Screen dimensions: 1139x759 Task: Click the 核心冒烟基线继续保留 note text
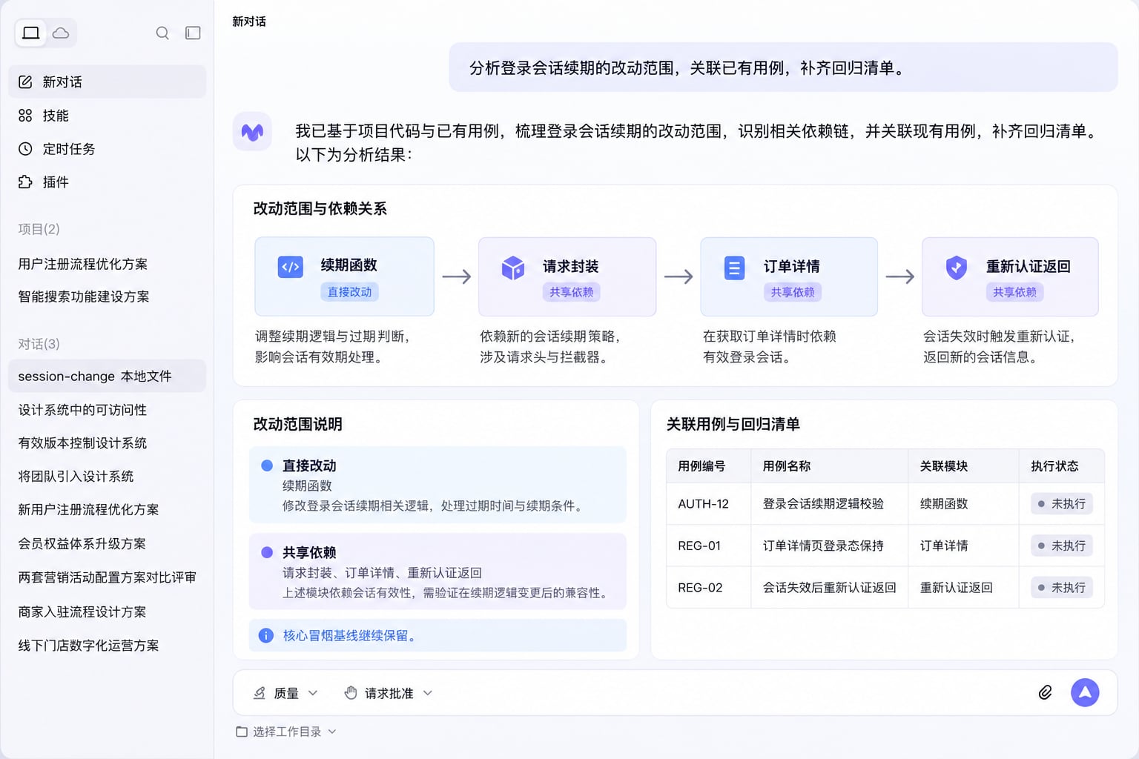(x=349, y=635)
